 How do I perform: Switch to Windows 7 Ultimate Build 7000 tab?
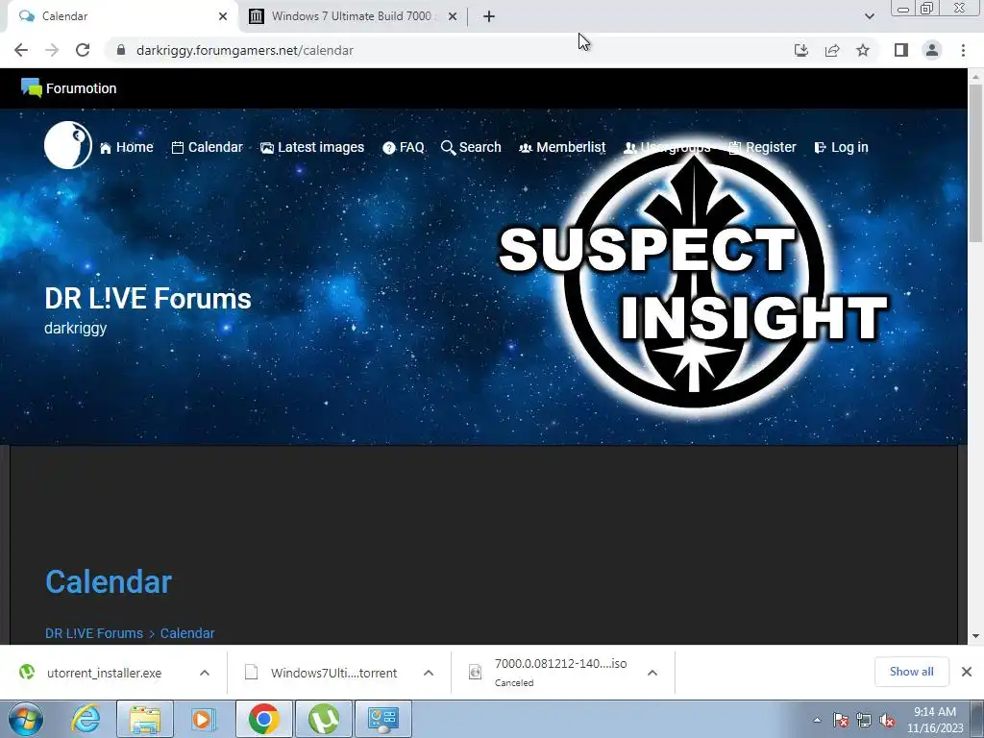(x=352, y=16)
